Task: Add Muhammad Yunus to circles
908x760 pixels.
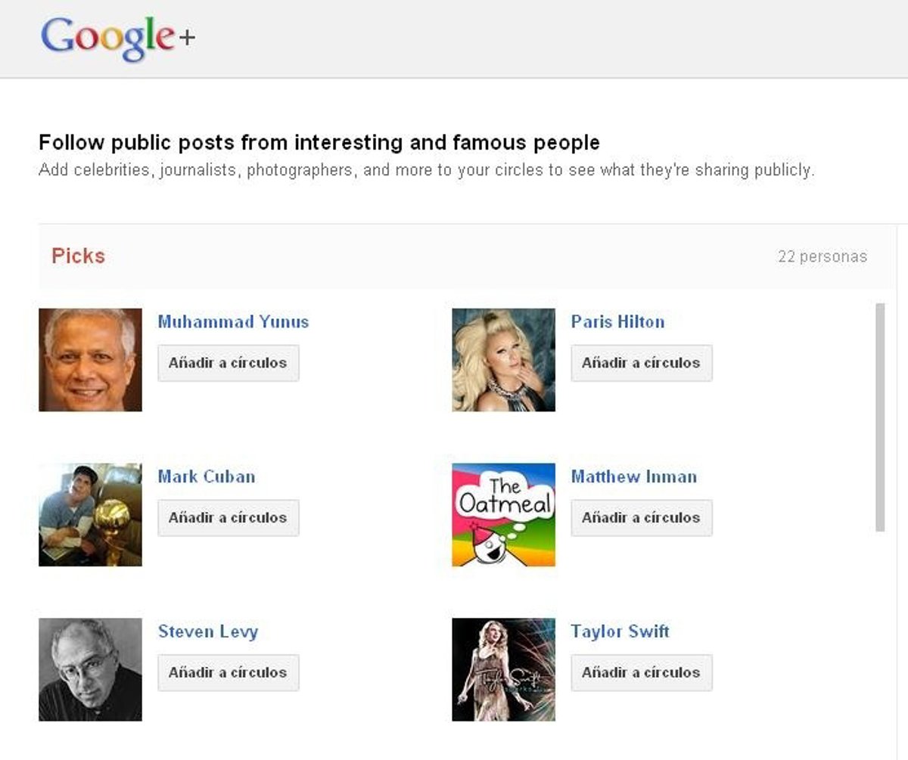Action: point(228,363)
